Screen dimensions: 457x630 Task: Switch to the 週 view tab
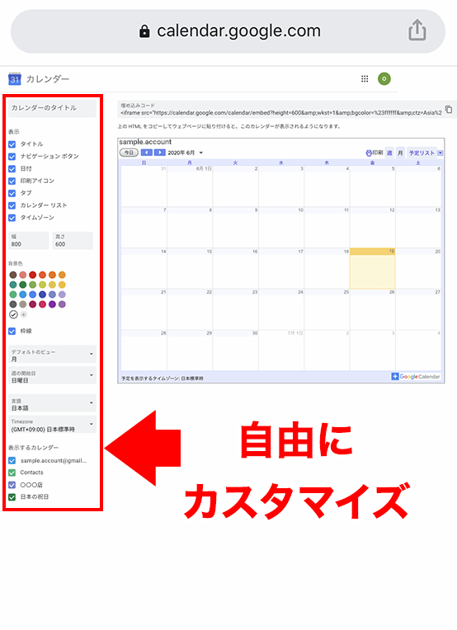coord(389,153)
